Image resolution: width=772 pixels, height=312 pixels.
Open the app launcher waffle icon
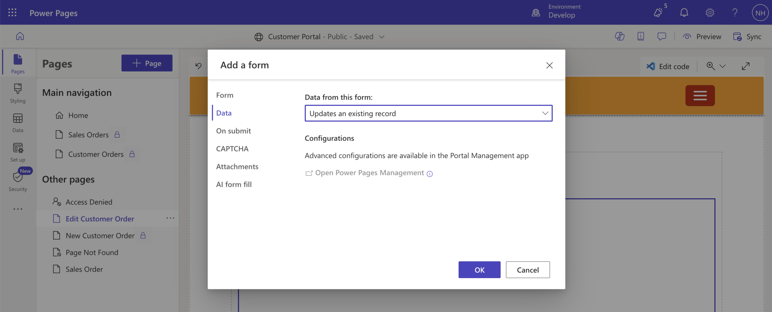point(12,13)
